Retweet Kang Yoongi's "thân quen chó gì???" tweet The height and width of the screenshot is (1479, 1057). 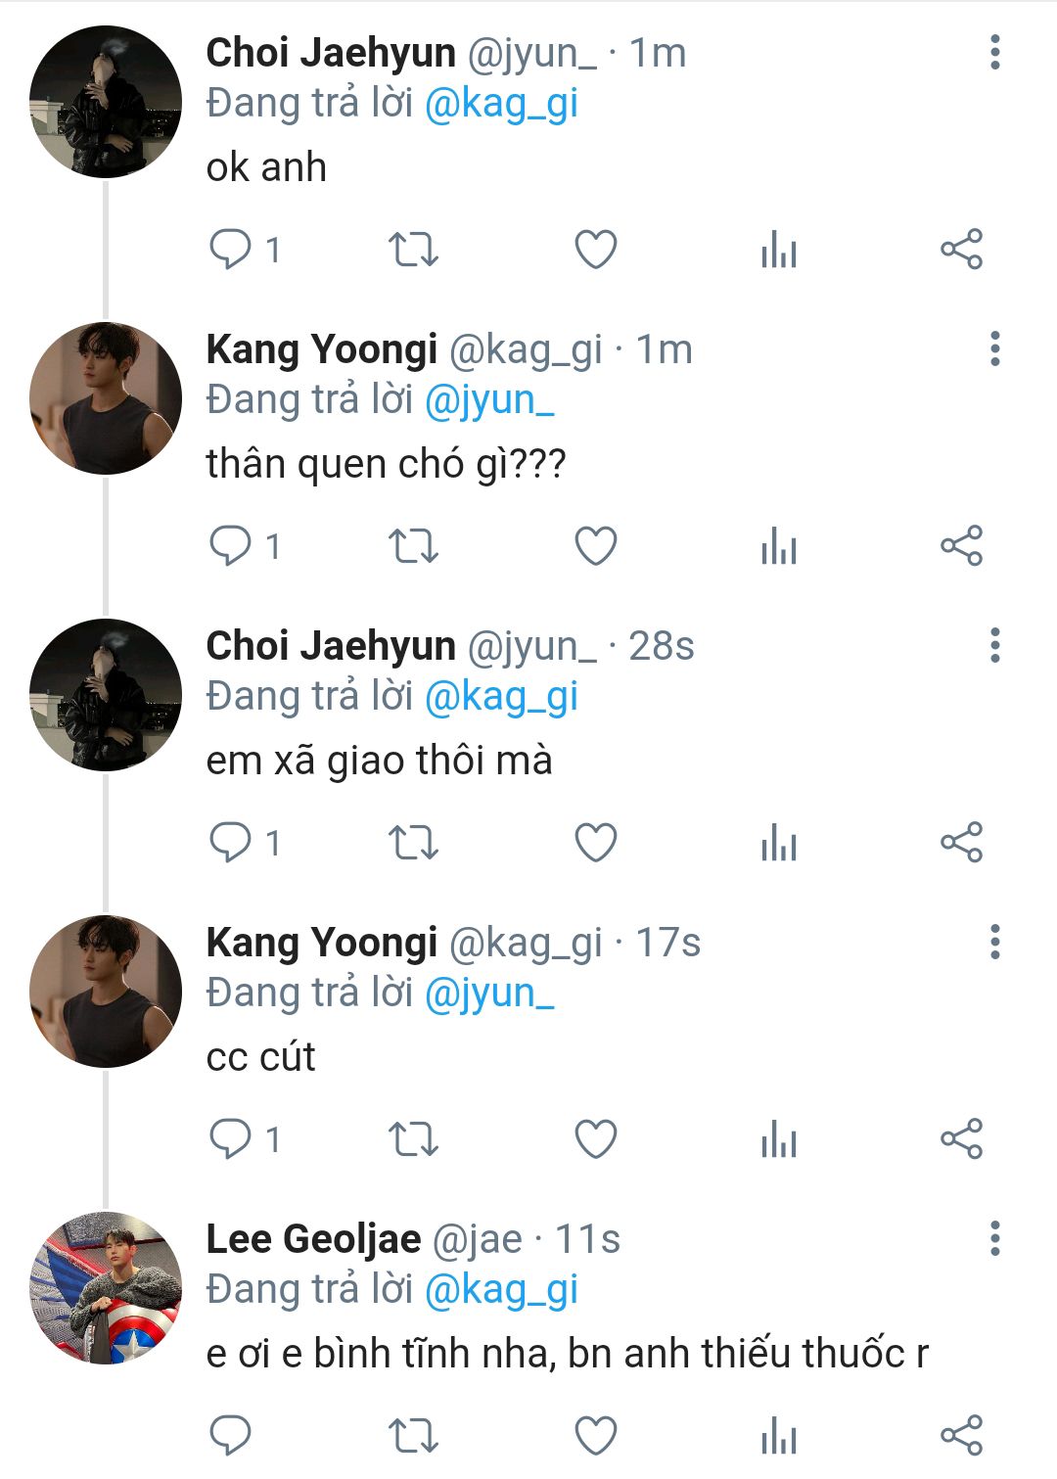click(x=413, y=546)
